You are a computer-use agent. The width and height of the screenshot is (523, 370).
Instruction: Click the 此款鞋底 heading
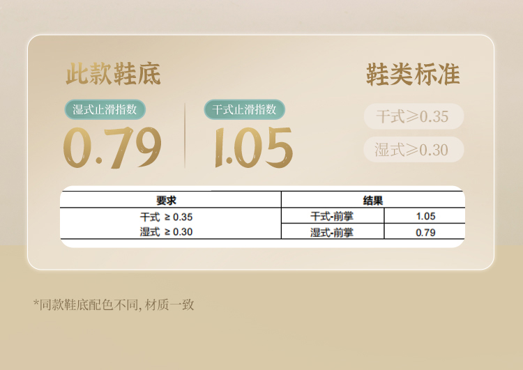pyautogui.click(x=113, y=74)
